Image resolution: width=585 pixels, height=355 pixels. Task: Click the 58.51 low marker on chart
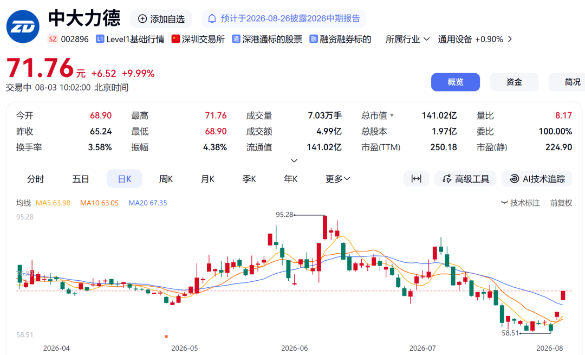point(510,333)
